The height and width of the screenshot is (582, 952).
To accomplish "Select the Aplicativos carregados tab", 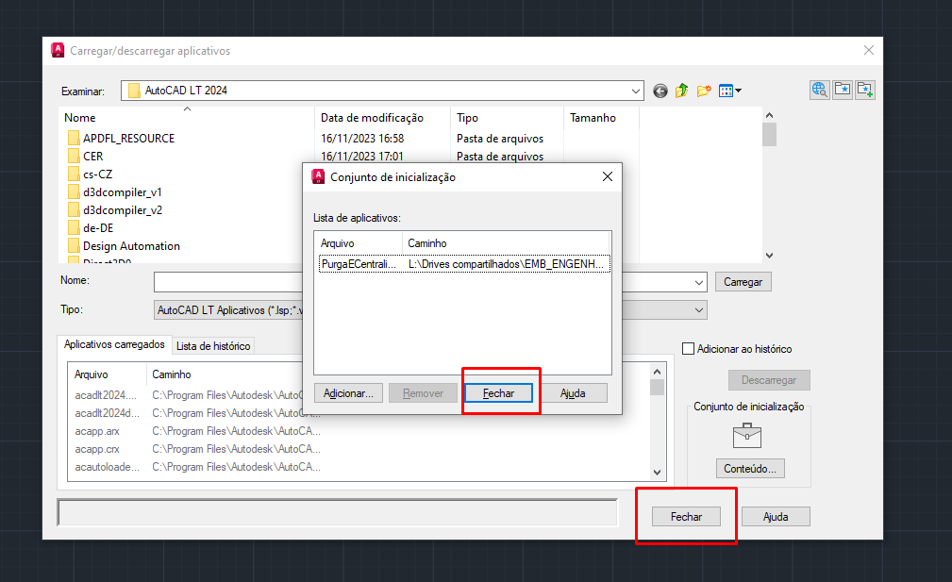I will pyautogui.click(x=114, y=345).
